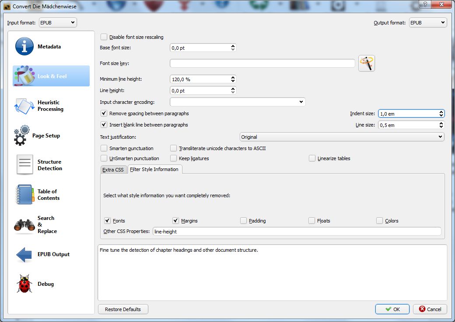Click the Font size key field
The height and width of the screenshot is (322, 455).
[x=262, y=63]
